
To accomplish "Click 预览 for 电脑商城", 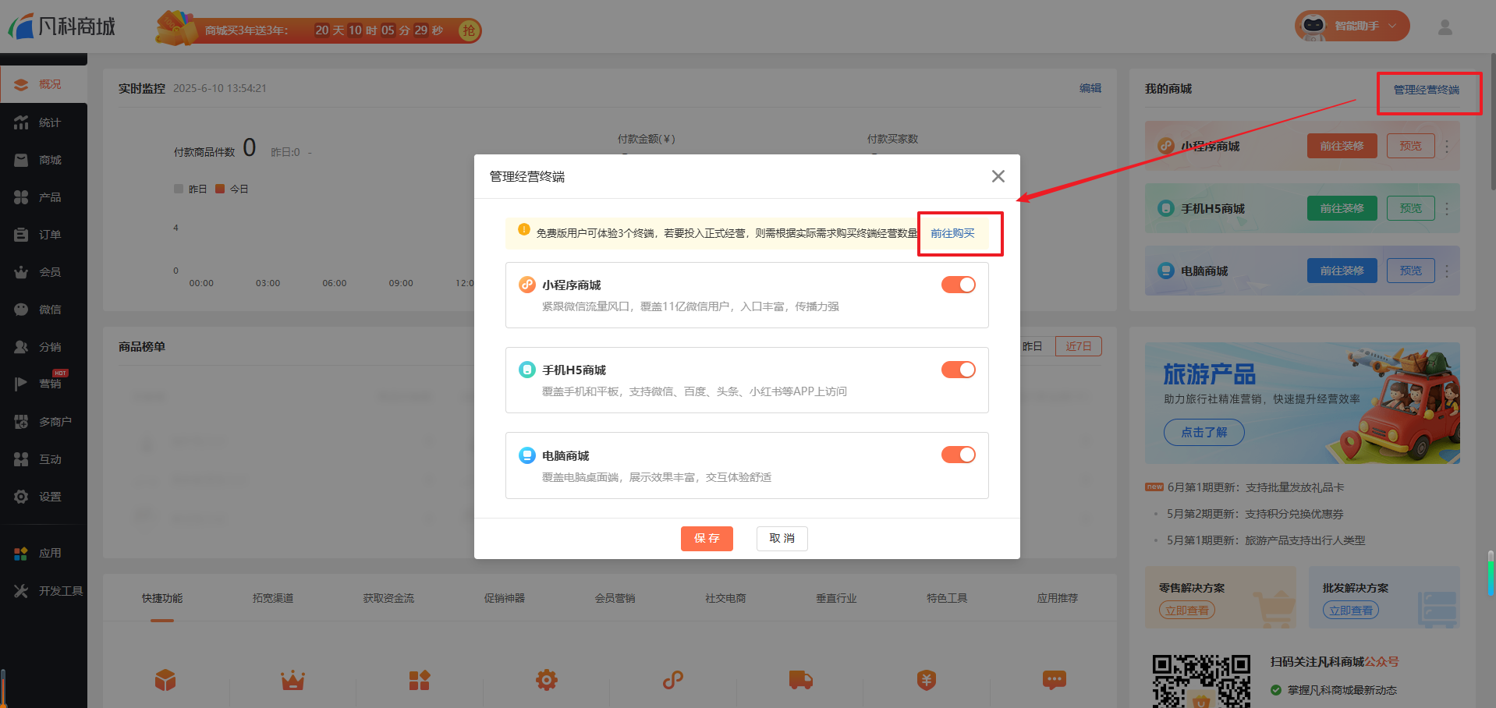I will 1411,271.
